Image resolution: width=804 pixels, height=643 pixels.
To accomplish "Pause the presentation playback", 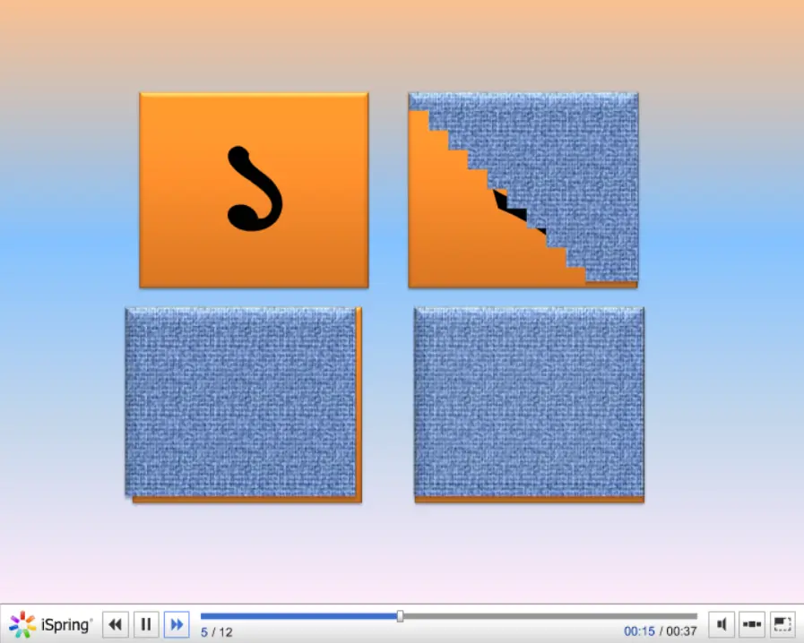I will (x=145, y=624).
